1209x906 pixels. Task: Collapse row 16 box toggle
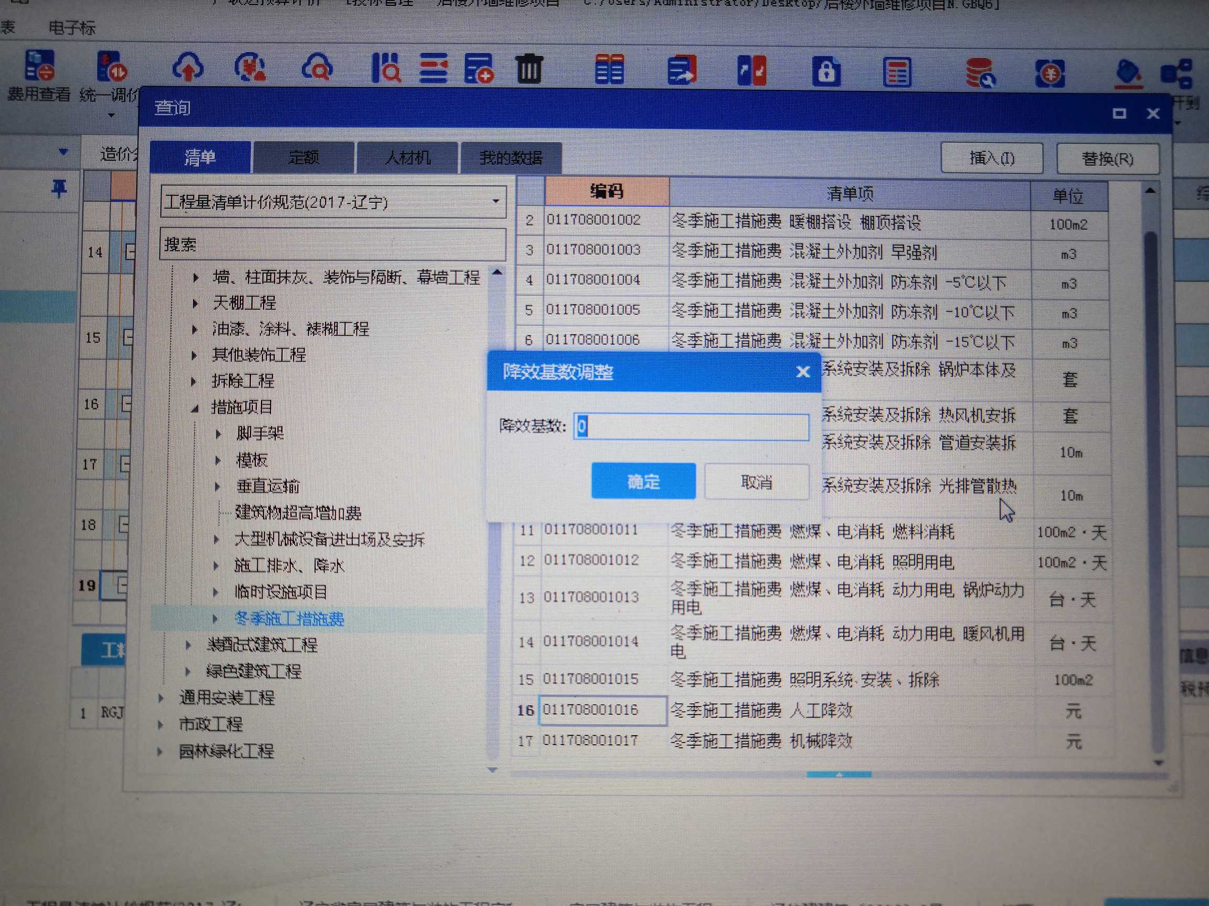pos(127,404)
